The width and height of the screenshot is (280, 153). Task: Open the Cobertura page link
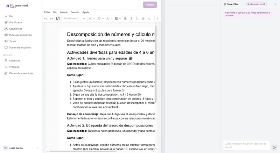coord(15,61)
